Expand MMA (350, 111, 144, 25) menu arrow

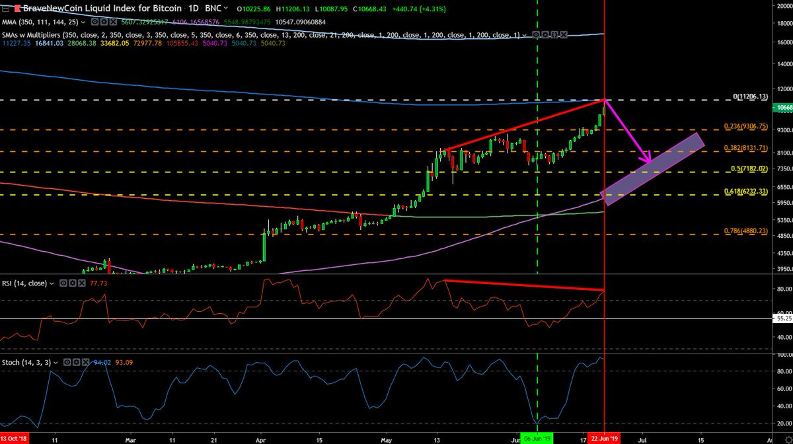pos(83,22)
